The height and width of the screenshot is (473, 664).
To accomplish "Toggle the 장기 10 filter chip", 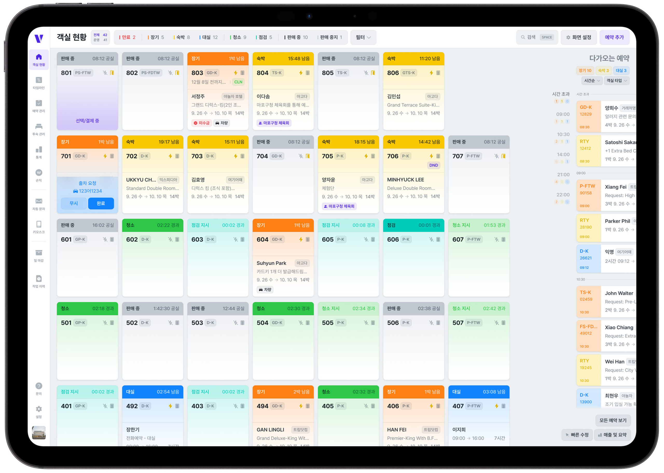I will 585,71.
